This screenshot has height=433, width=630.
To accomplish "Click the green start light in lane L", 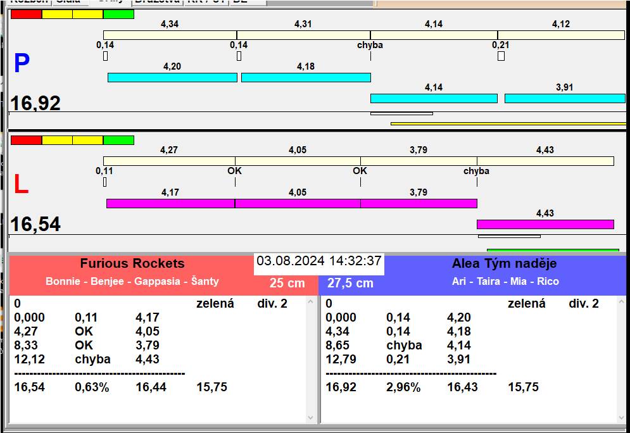I will pyautogui.click(x=118, y=140).
